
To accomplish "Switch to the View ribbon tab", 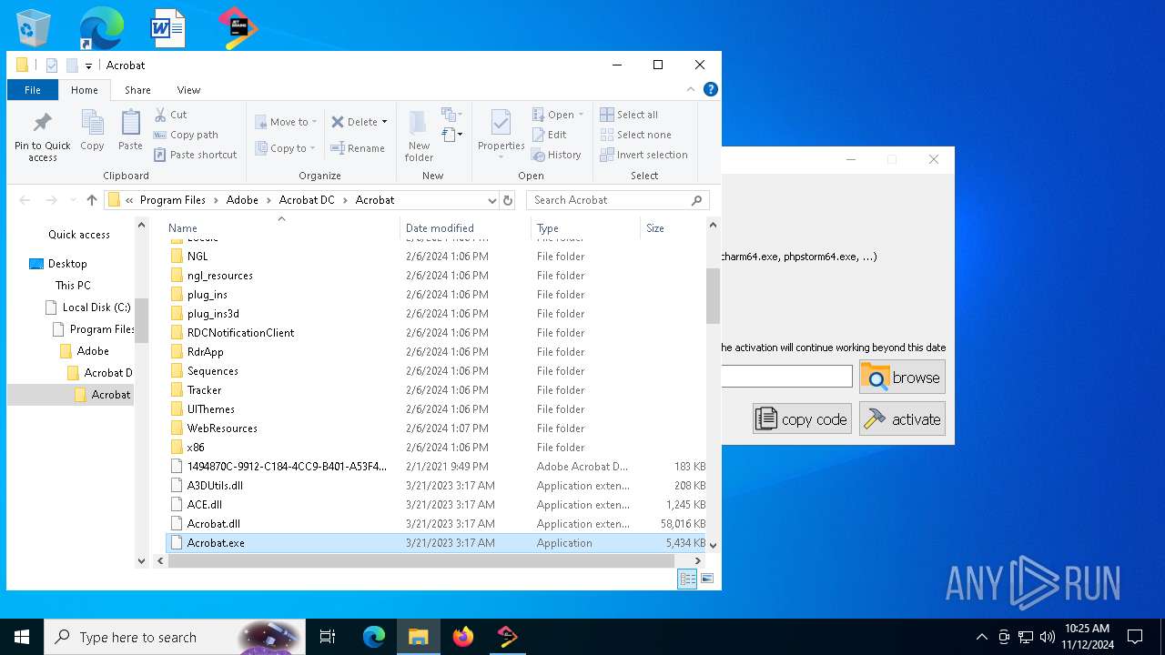I will [188, 90].
